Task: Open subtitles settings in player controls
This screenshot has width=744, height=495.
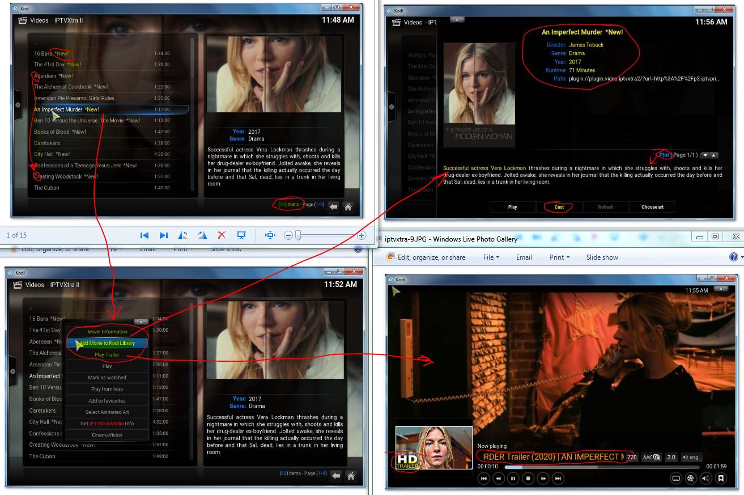Action: tap(675, 479)
